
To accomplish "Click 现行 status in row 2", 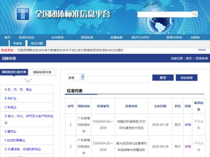I will coord(178,146).
